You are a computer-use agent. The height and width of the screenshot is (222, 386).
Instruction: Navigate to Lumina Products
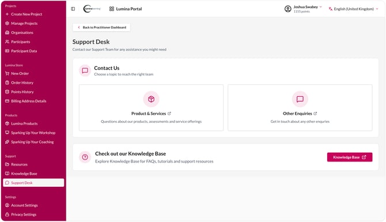click(33, 123)
